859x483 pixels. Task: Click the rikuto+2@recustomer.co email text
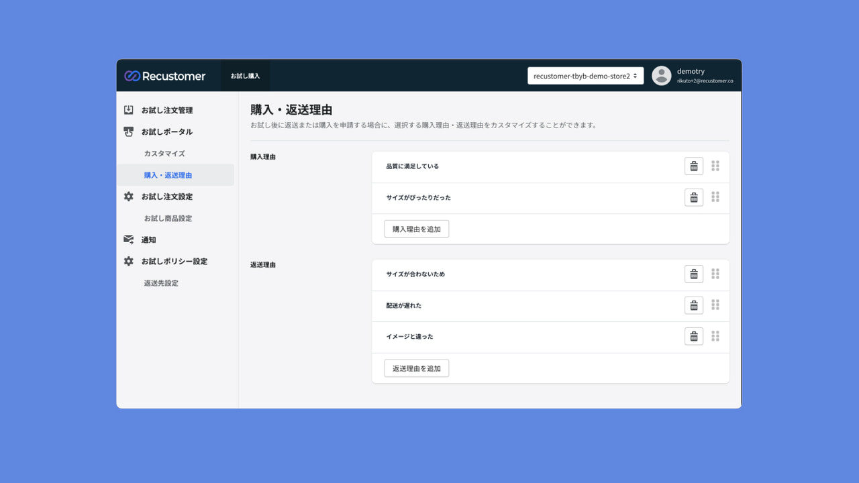705,81
